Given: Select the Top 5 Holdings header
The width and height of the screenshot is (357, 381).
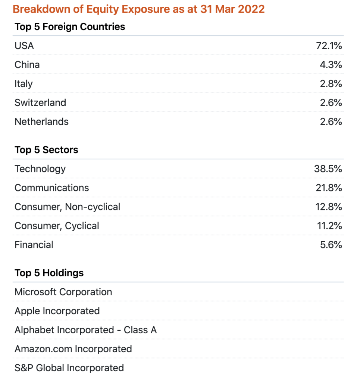Looking at the screenshot, I should [x=49, y=273].
